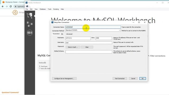Click the MySQL Connections heading
169x95 pixels.
pos(44,55)
